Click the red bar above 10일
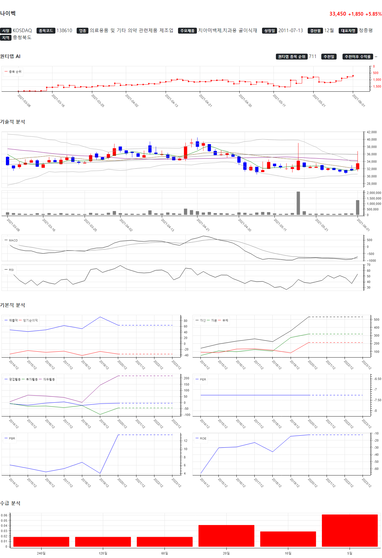The height and width of the screenshot is (558, 382). coord(288,539)
